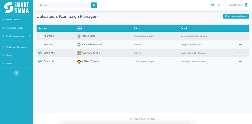Go to Tableau de bord
The height and width of the screenshot is (124, 252).
pos(13,20)
